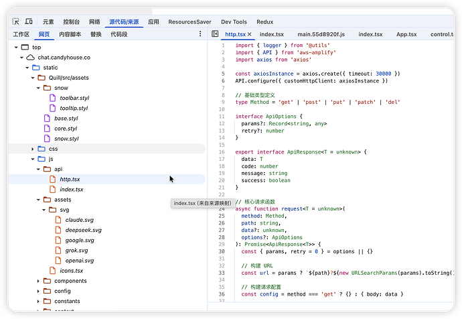The image size is (462, 319).
Task: Collapse the api folder arrow
Action: [x=38, y=170]
